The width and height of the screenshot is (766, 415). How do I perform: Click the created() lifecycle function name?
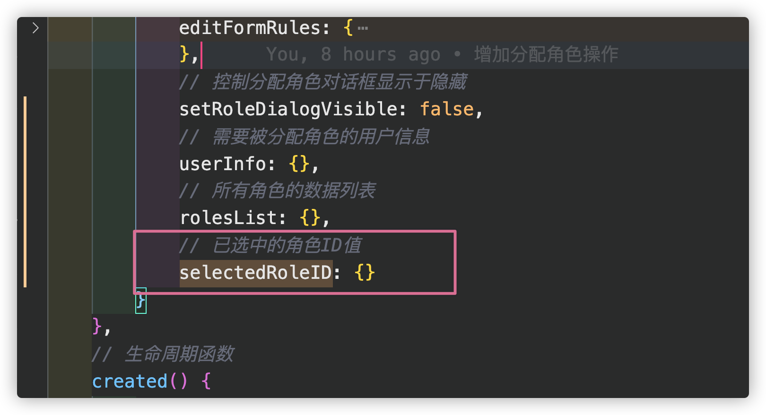pos(130,381)
